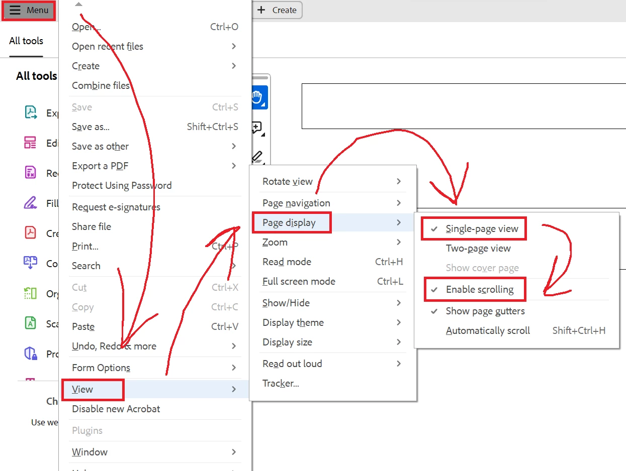Select the Combine files tool icon in All tools
This screenshot has height=471, width=626.
click(31, 263)
